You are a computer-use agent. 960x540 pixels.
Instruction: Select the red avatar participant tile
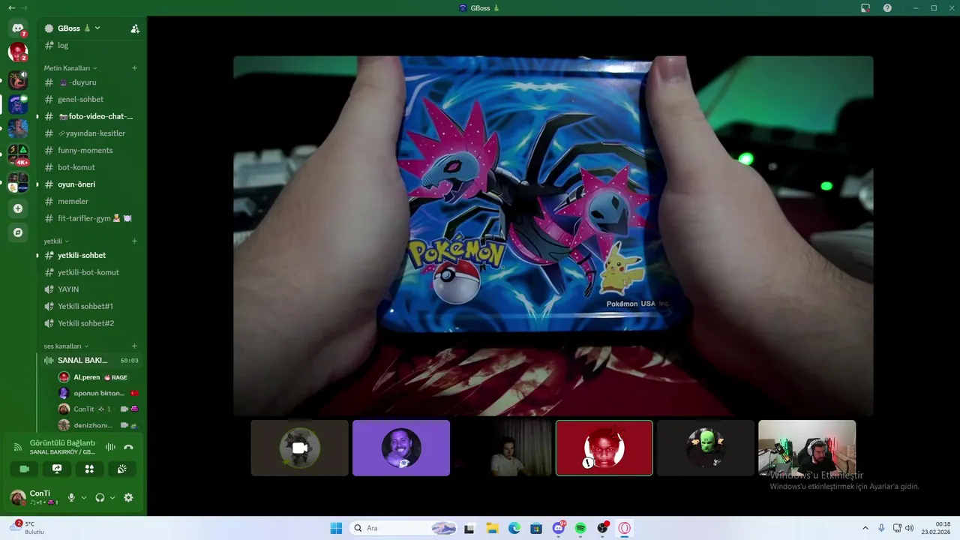pos(604,448)
